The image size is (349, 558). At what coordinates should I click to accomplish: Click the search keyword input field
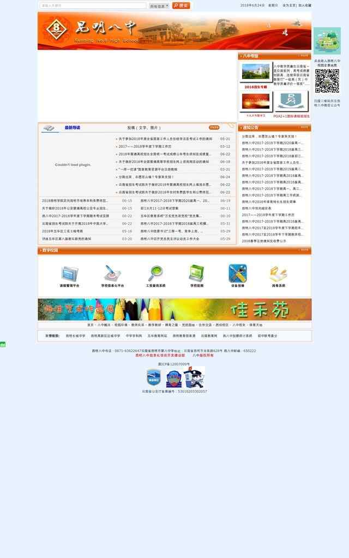[93, 6]
